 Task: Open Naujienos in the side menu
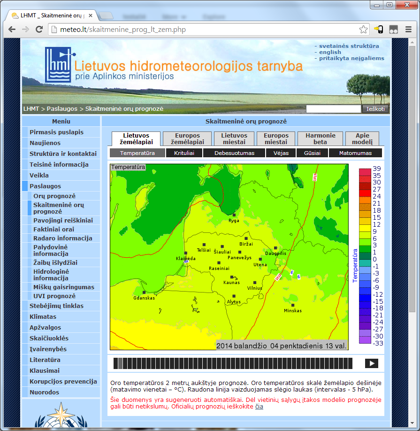(x=61, y=143)
